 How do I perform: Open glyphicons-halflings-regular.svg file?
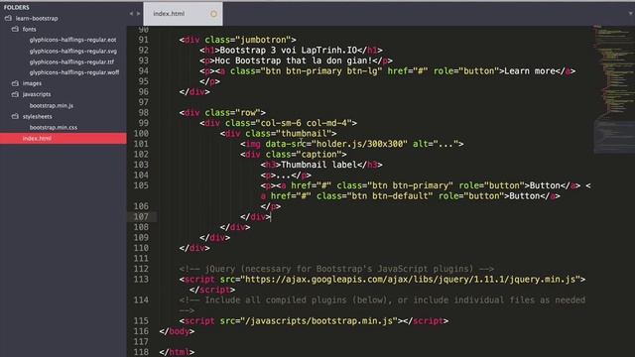73,51
